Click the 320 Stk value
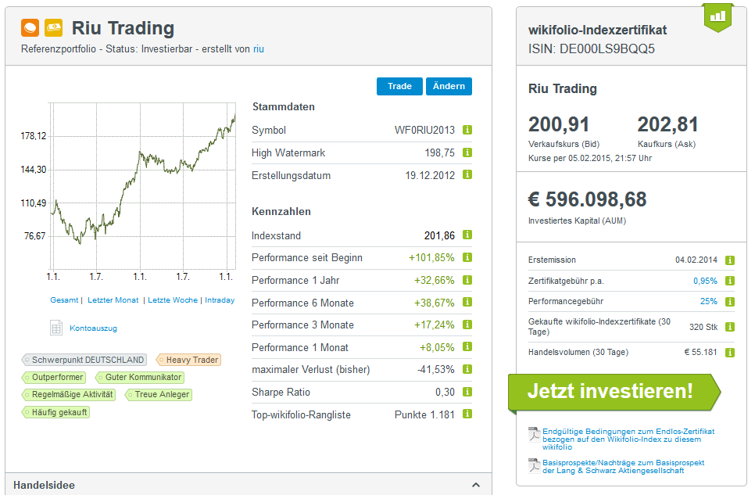Viewport: 755px width, 495px height. (x=703, y=328)
